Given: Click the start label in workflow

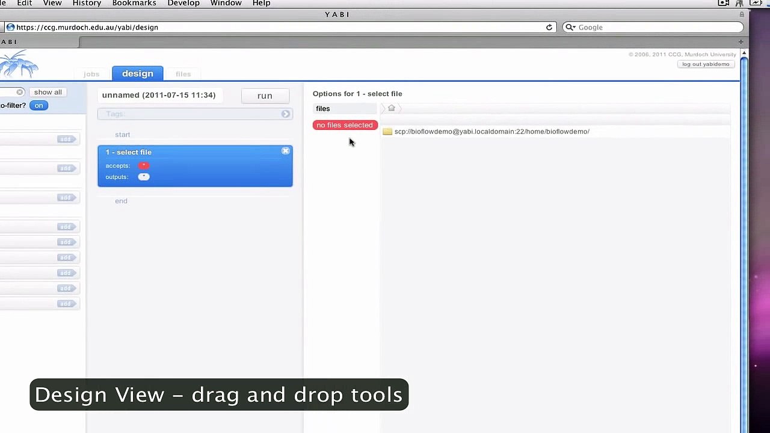Looking at the screenshot, I should [x=122, y=135].
